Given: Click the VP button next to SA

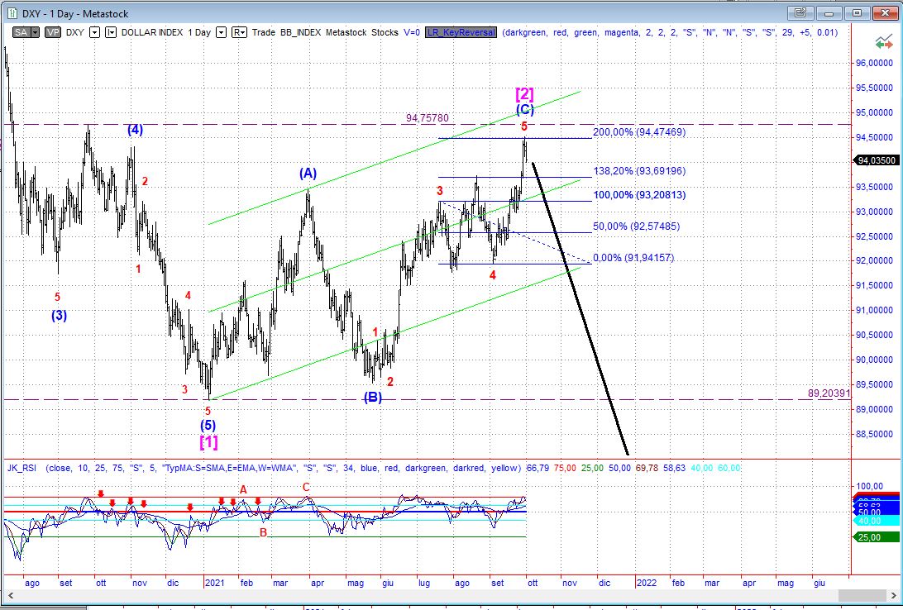Looking at the screenshot, I should click(52, 32).
